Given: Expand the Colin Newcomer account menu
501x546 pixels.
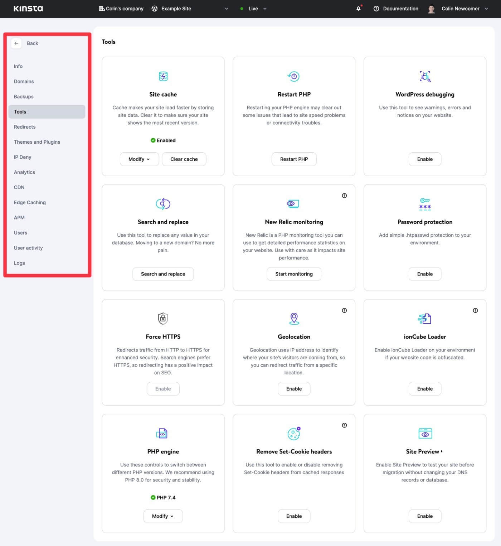Looking at the screenshot, I should tap(486, 9).
